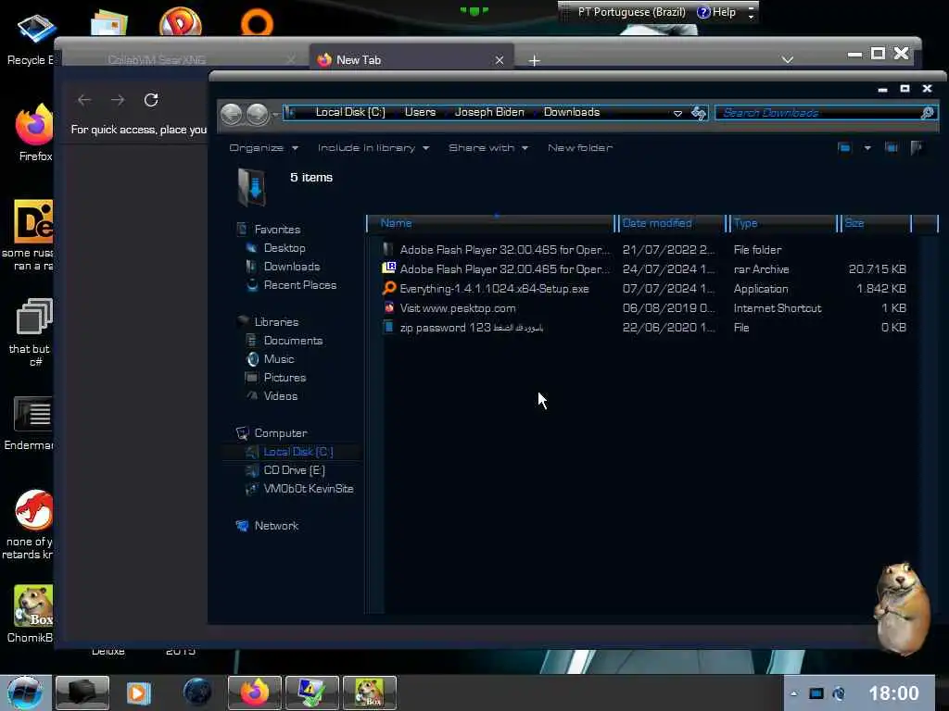This screenshot has height=711, width=949.
Task: Close the New Tab tab in Firefox
Action: (500, 60)
